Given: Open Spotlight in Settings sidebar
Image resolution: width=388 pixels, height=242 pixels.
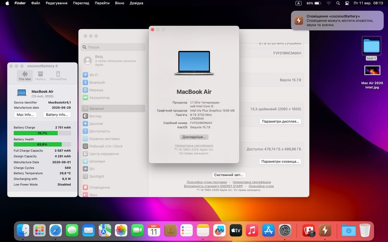Looking at the screenshot, I should click(113, 176).
